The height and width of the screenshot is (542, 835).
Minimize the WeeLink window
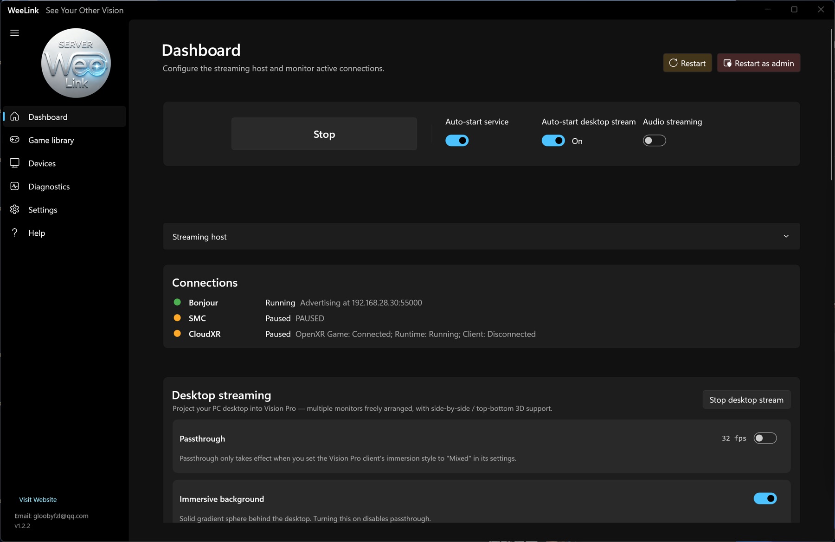coord(768,9)
